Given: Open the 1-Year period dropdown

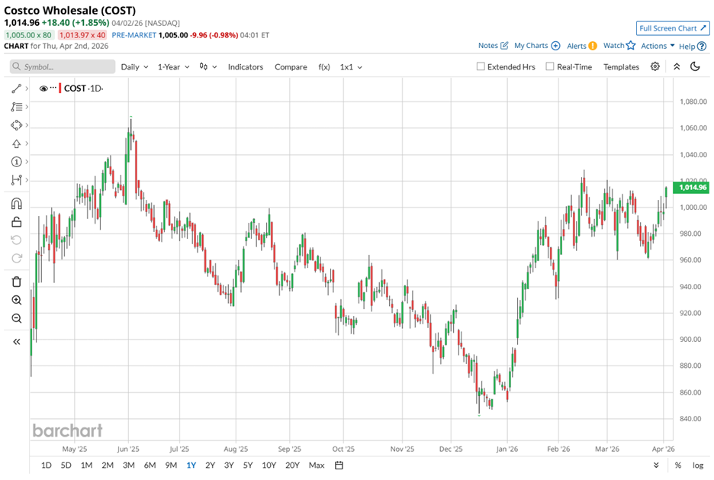Looking at the screenshot, I should click(x=173, y=67).
